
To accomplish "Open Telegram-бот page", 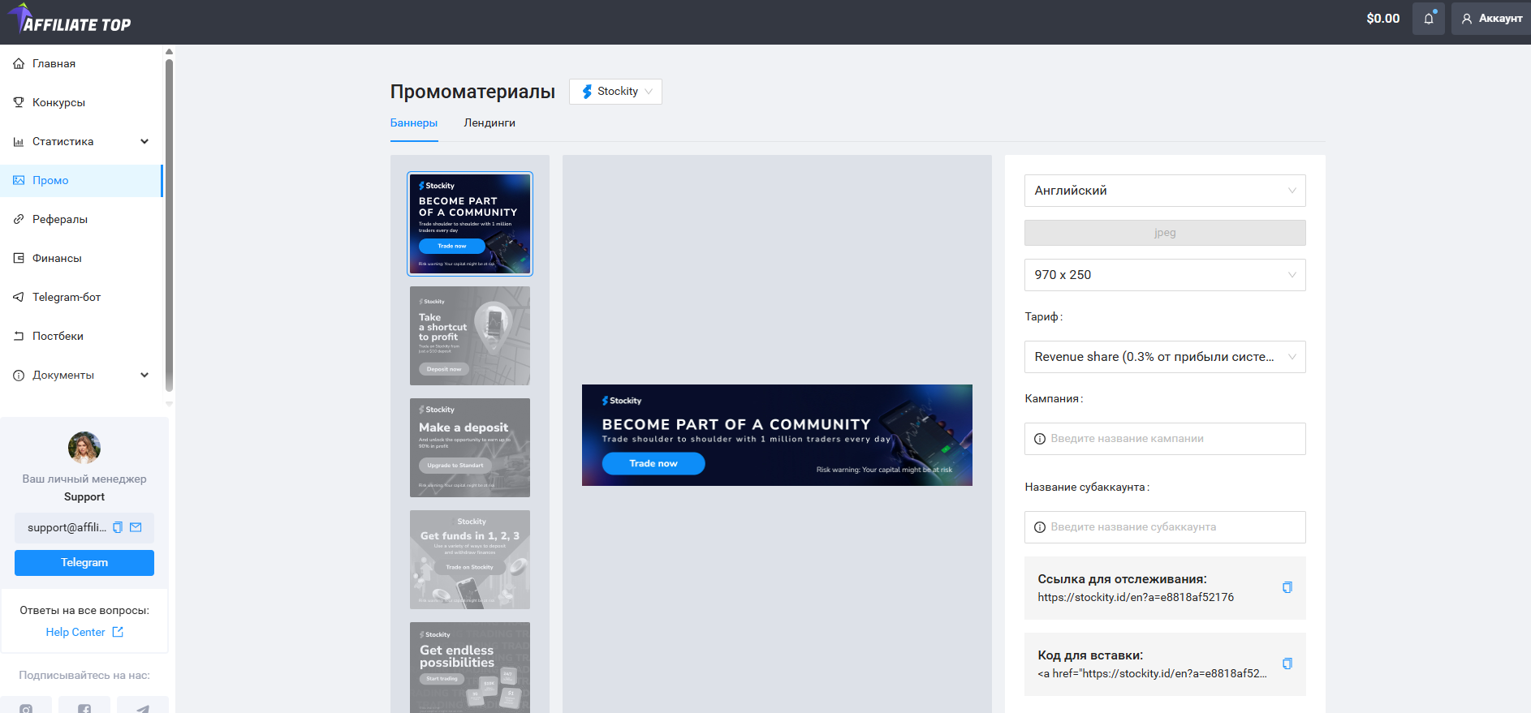I will coord(81,297).
